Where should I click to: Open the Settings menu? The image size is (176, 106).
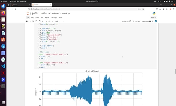pos(54,18)
